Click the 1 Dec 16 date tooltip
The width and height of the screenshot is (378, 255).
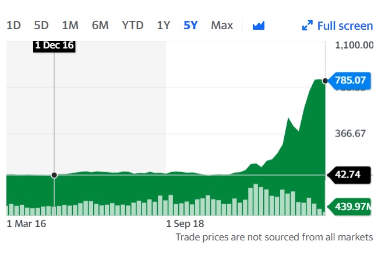pyautogui.click(x=54, y=45)
